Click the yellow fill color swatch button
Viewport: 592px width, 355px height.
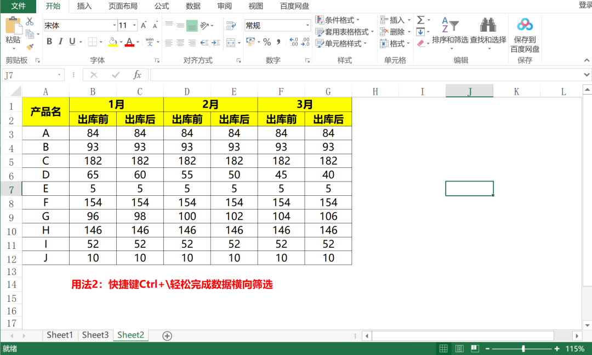(x=112, y=42)
